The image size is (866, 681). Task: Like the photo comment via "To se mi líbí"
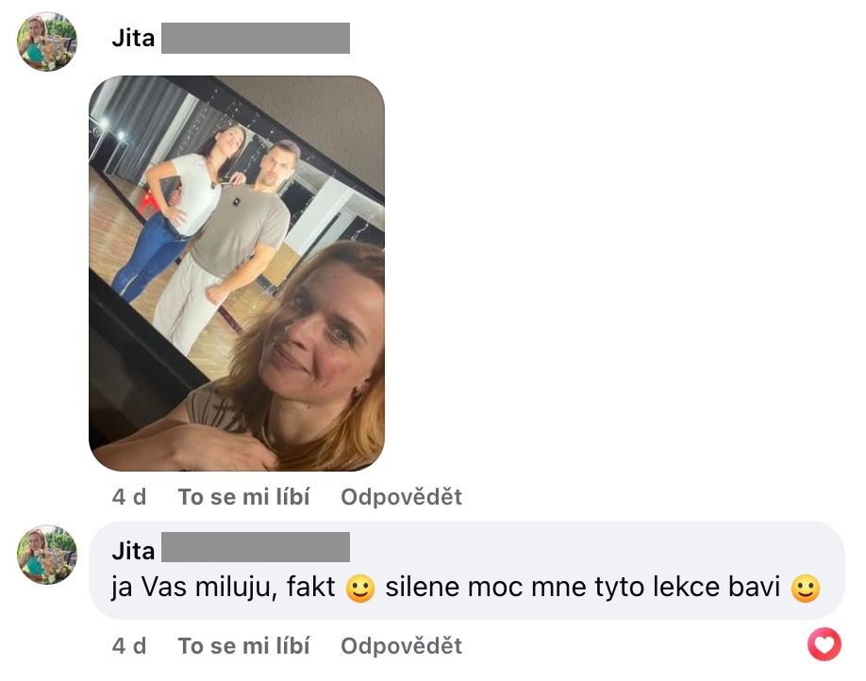(x=243, y=497)
